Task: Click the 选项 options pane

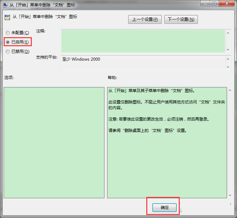Action: pos(54,143)
